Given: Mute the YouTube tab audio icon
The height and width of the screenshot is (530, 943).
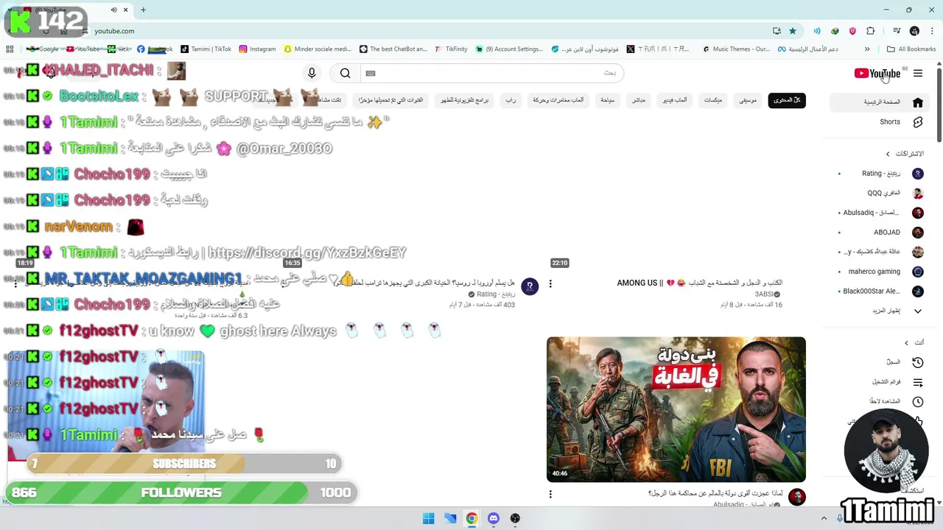Looking at the screenshot, I should 113,10.
